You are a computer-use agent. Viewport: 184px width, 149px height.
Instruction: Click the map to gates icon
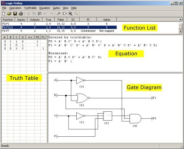[65, 13]
